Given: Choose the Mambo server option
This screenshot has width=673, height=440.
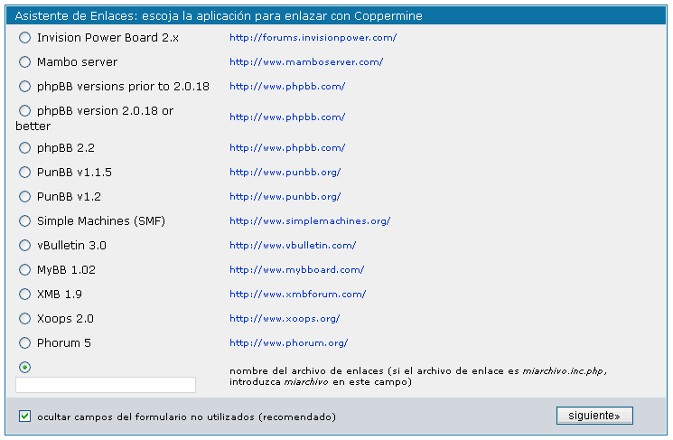Looking at the screenshot, I should (x=25, y=62).
